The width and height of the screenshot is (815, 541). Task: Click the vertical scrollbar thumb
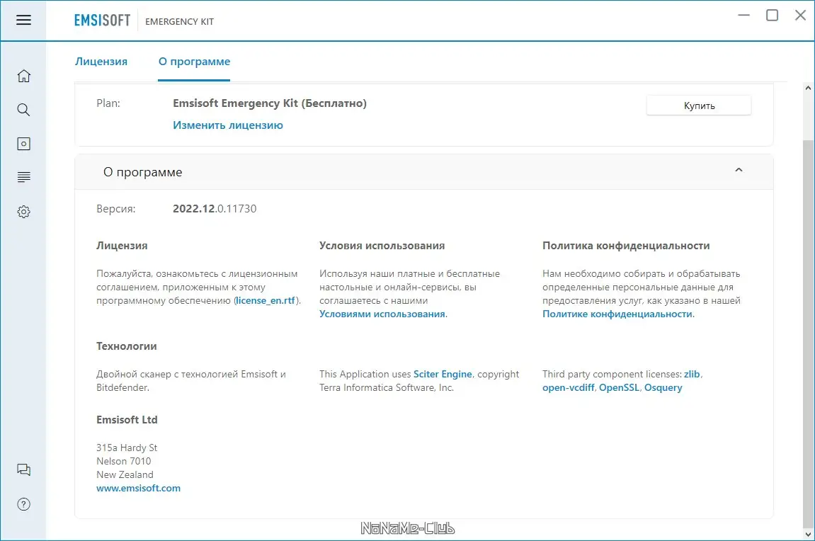(808, 333)
